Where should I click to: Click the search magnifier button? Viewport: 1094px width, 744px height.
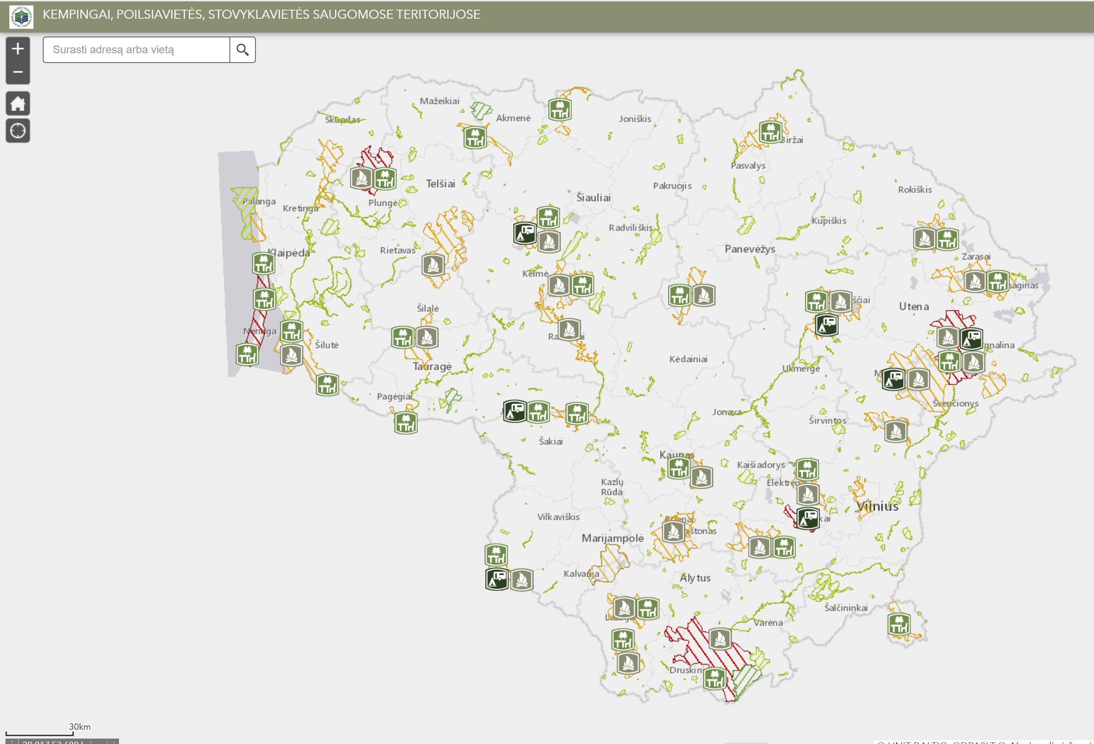pyautogui.click(x=242, y=50)
